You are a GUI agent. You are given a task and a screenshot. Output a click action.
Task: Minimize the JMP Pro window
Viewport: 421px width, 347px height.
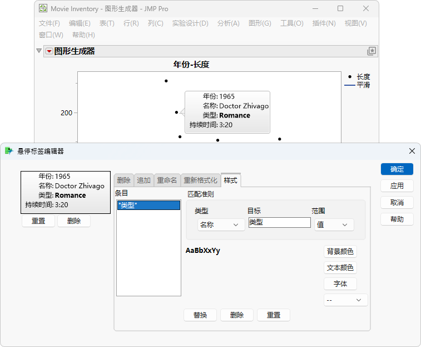315,8
